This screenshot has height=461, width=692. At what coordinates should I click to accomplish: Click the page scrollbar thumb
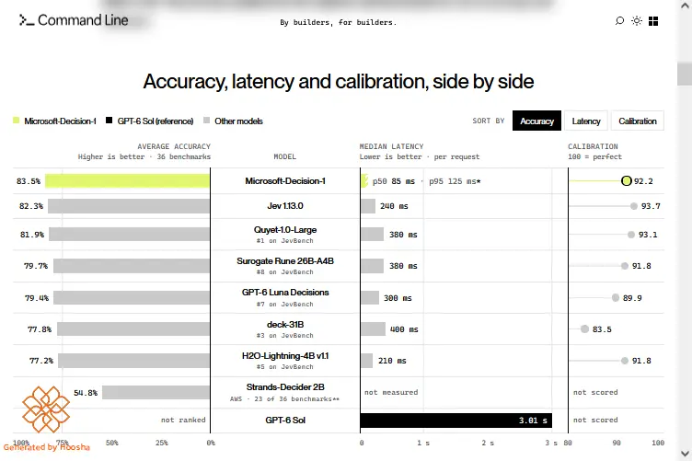(685, 75)
